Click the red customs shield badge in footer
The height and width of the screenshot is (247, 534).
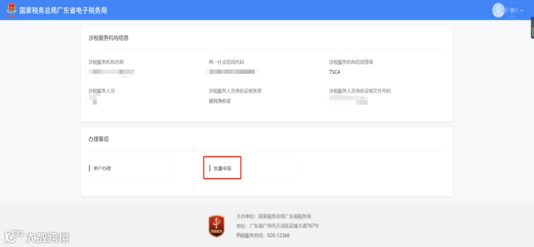coord(217,226)
